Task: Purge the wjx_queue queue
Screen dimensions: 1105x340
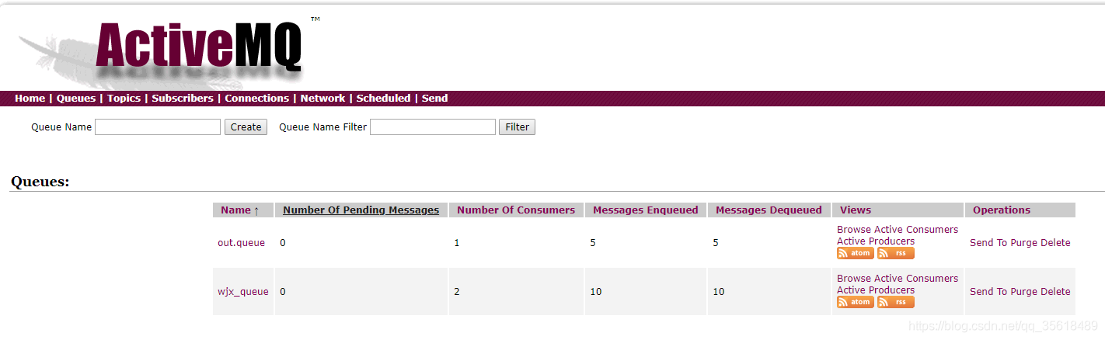Action: 1024,292
